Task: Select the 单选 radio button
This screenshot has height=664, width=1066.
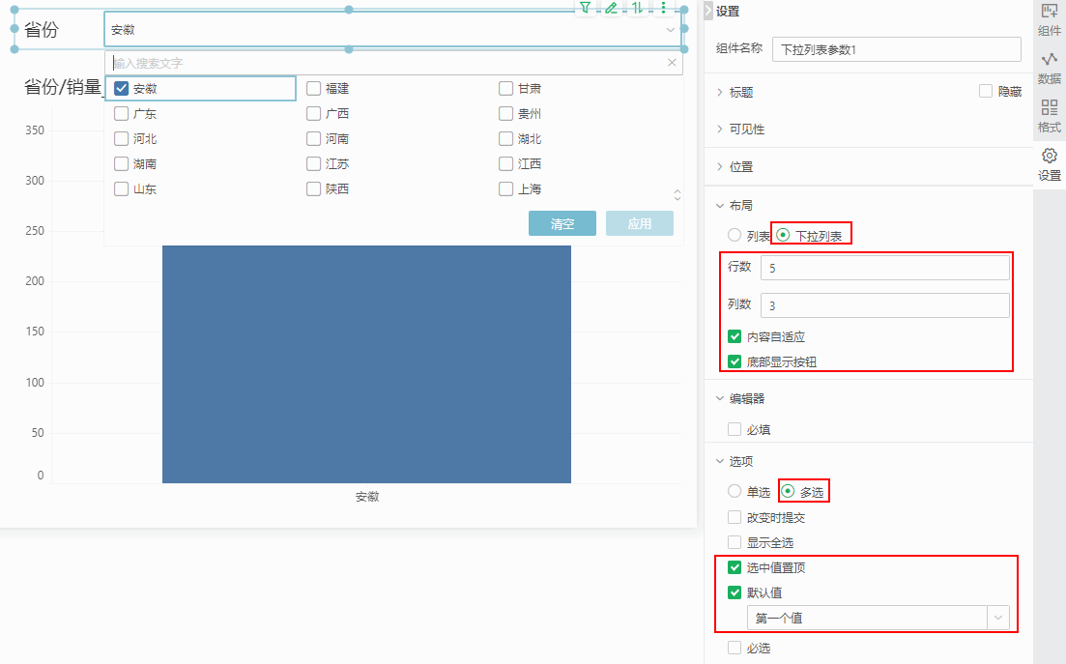Action: [x=735, y=491]
